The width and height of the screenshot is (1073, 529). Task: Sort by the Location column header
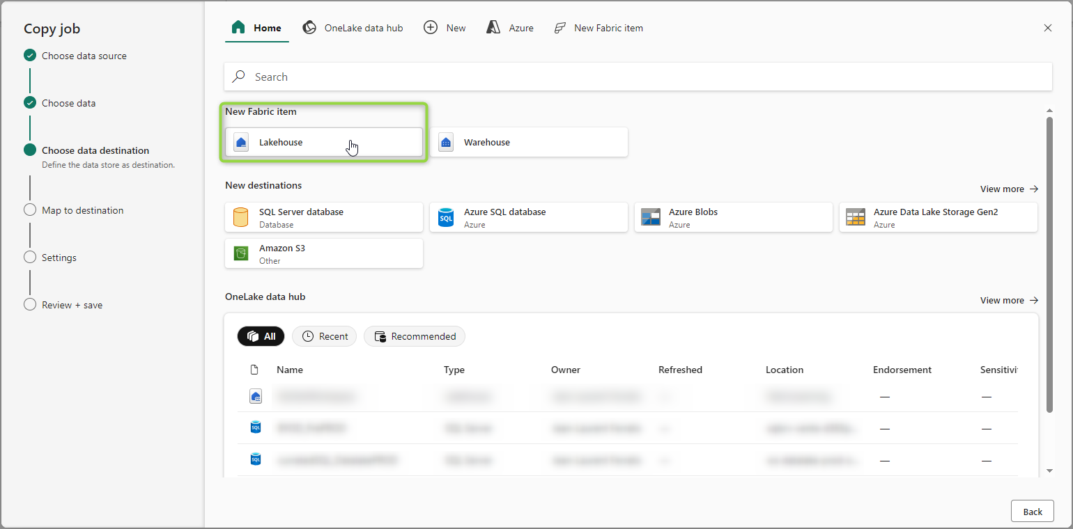tap(785, 370)
